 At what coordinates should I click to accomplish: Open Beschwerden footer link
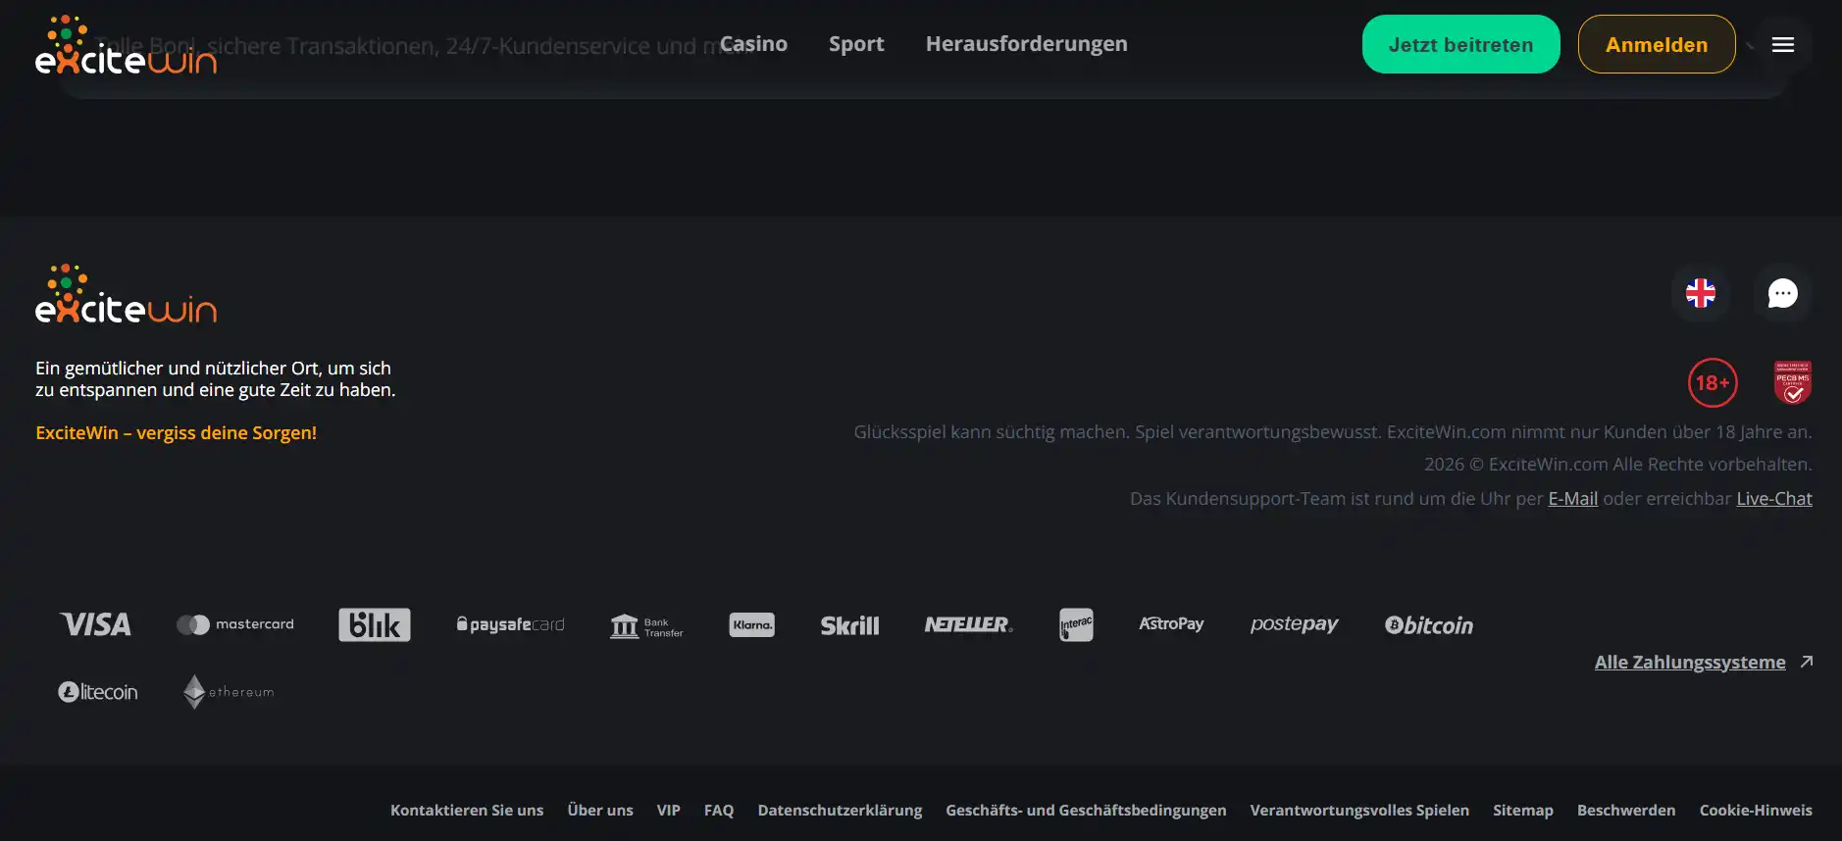[1626, 811]
